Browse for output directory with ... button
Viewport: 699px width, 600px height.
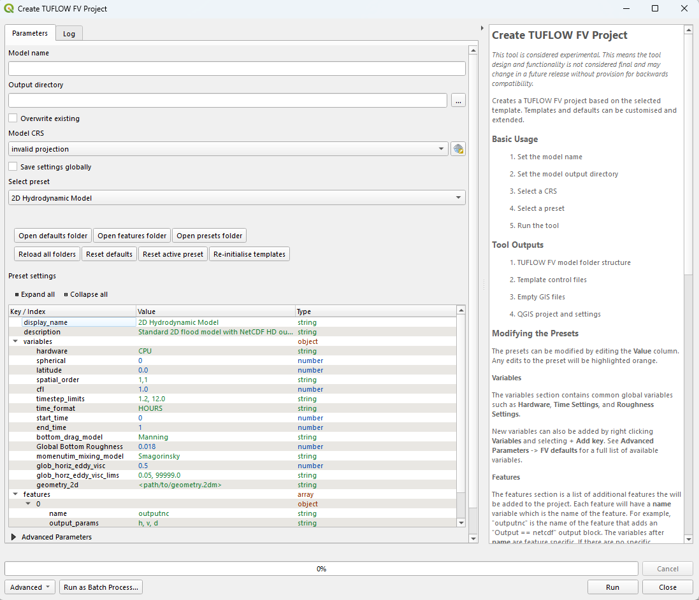coord(458,100)
